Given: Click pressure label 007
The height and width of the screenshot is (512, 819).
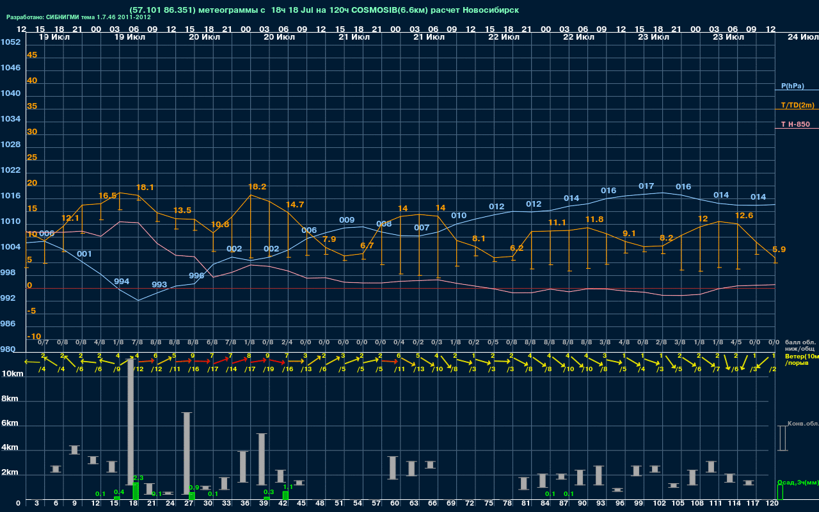Looking at the screenshot, I should click(x=422, y=228).
